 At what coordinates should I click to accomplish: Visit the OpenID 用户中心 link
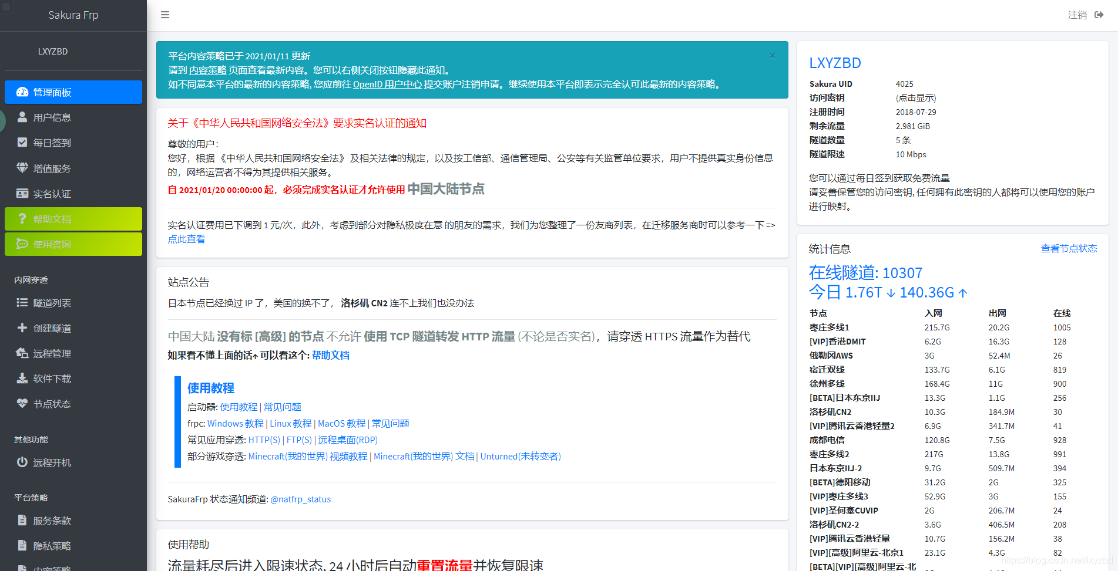pos(387,85)
